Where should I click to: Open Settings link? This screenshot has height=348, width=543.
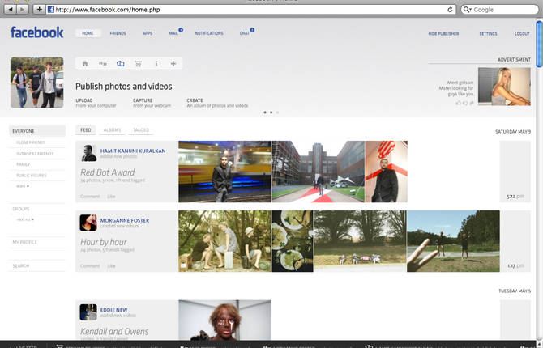[x=488, y=33]
